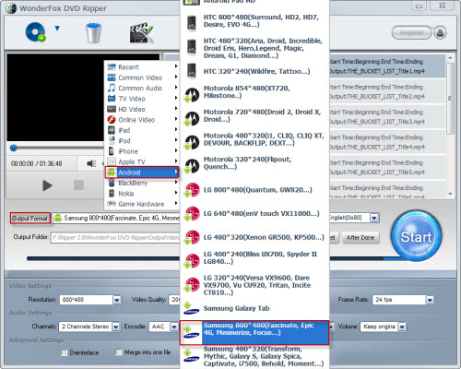
Task: Click the speaker volume icon
Action: click(x=91, y=163)
